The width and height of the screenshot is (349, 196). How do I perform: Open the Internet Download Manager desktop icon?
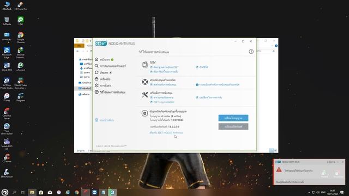(x=21, y=53)
